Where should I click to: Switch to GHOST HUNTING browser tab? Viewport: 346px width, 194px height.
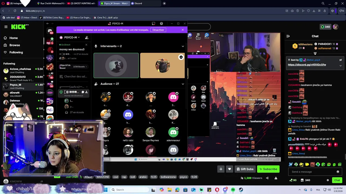click(82, 4)
